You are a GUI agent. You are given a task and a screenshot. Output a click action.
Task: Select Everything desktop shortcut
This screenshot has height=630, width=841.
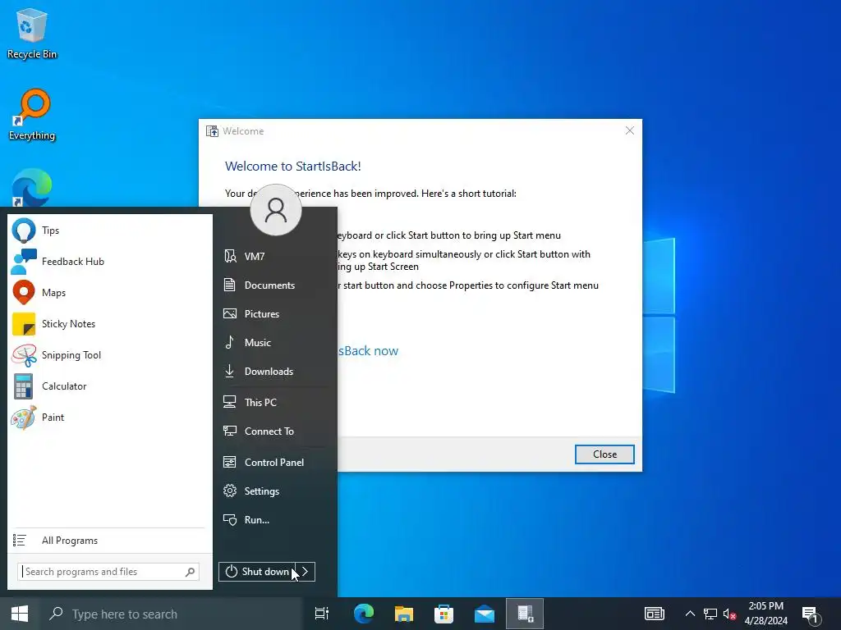pos(32,115)
